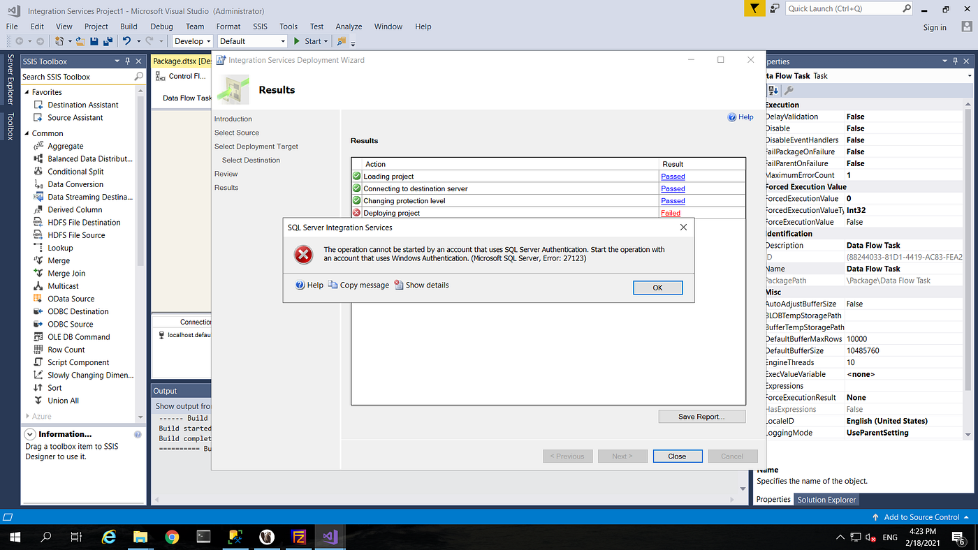
Task: Select the Script Component toolbox icon
Action: point(38,362)
